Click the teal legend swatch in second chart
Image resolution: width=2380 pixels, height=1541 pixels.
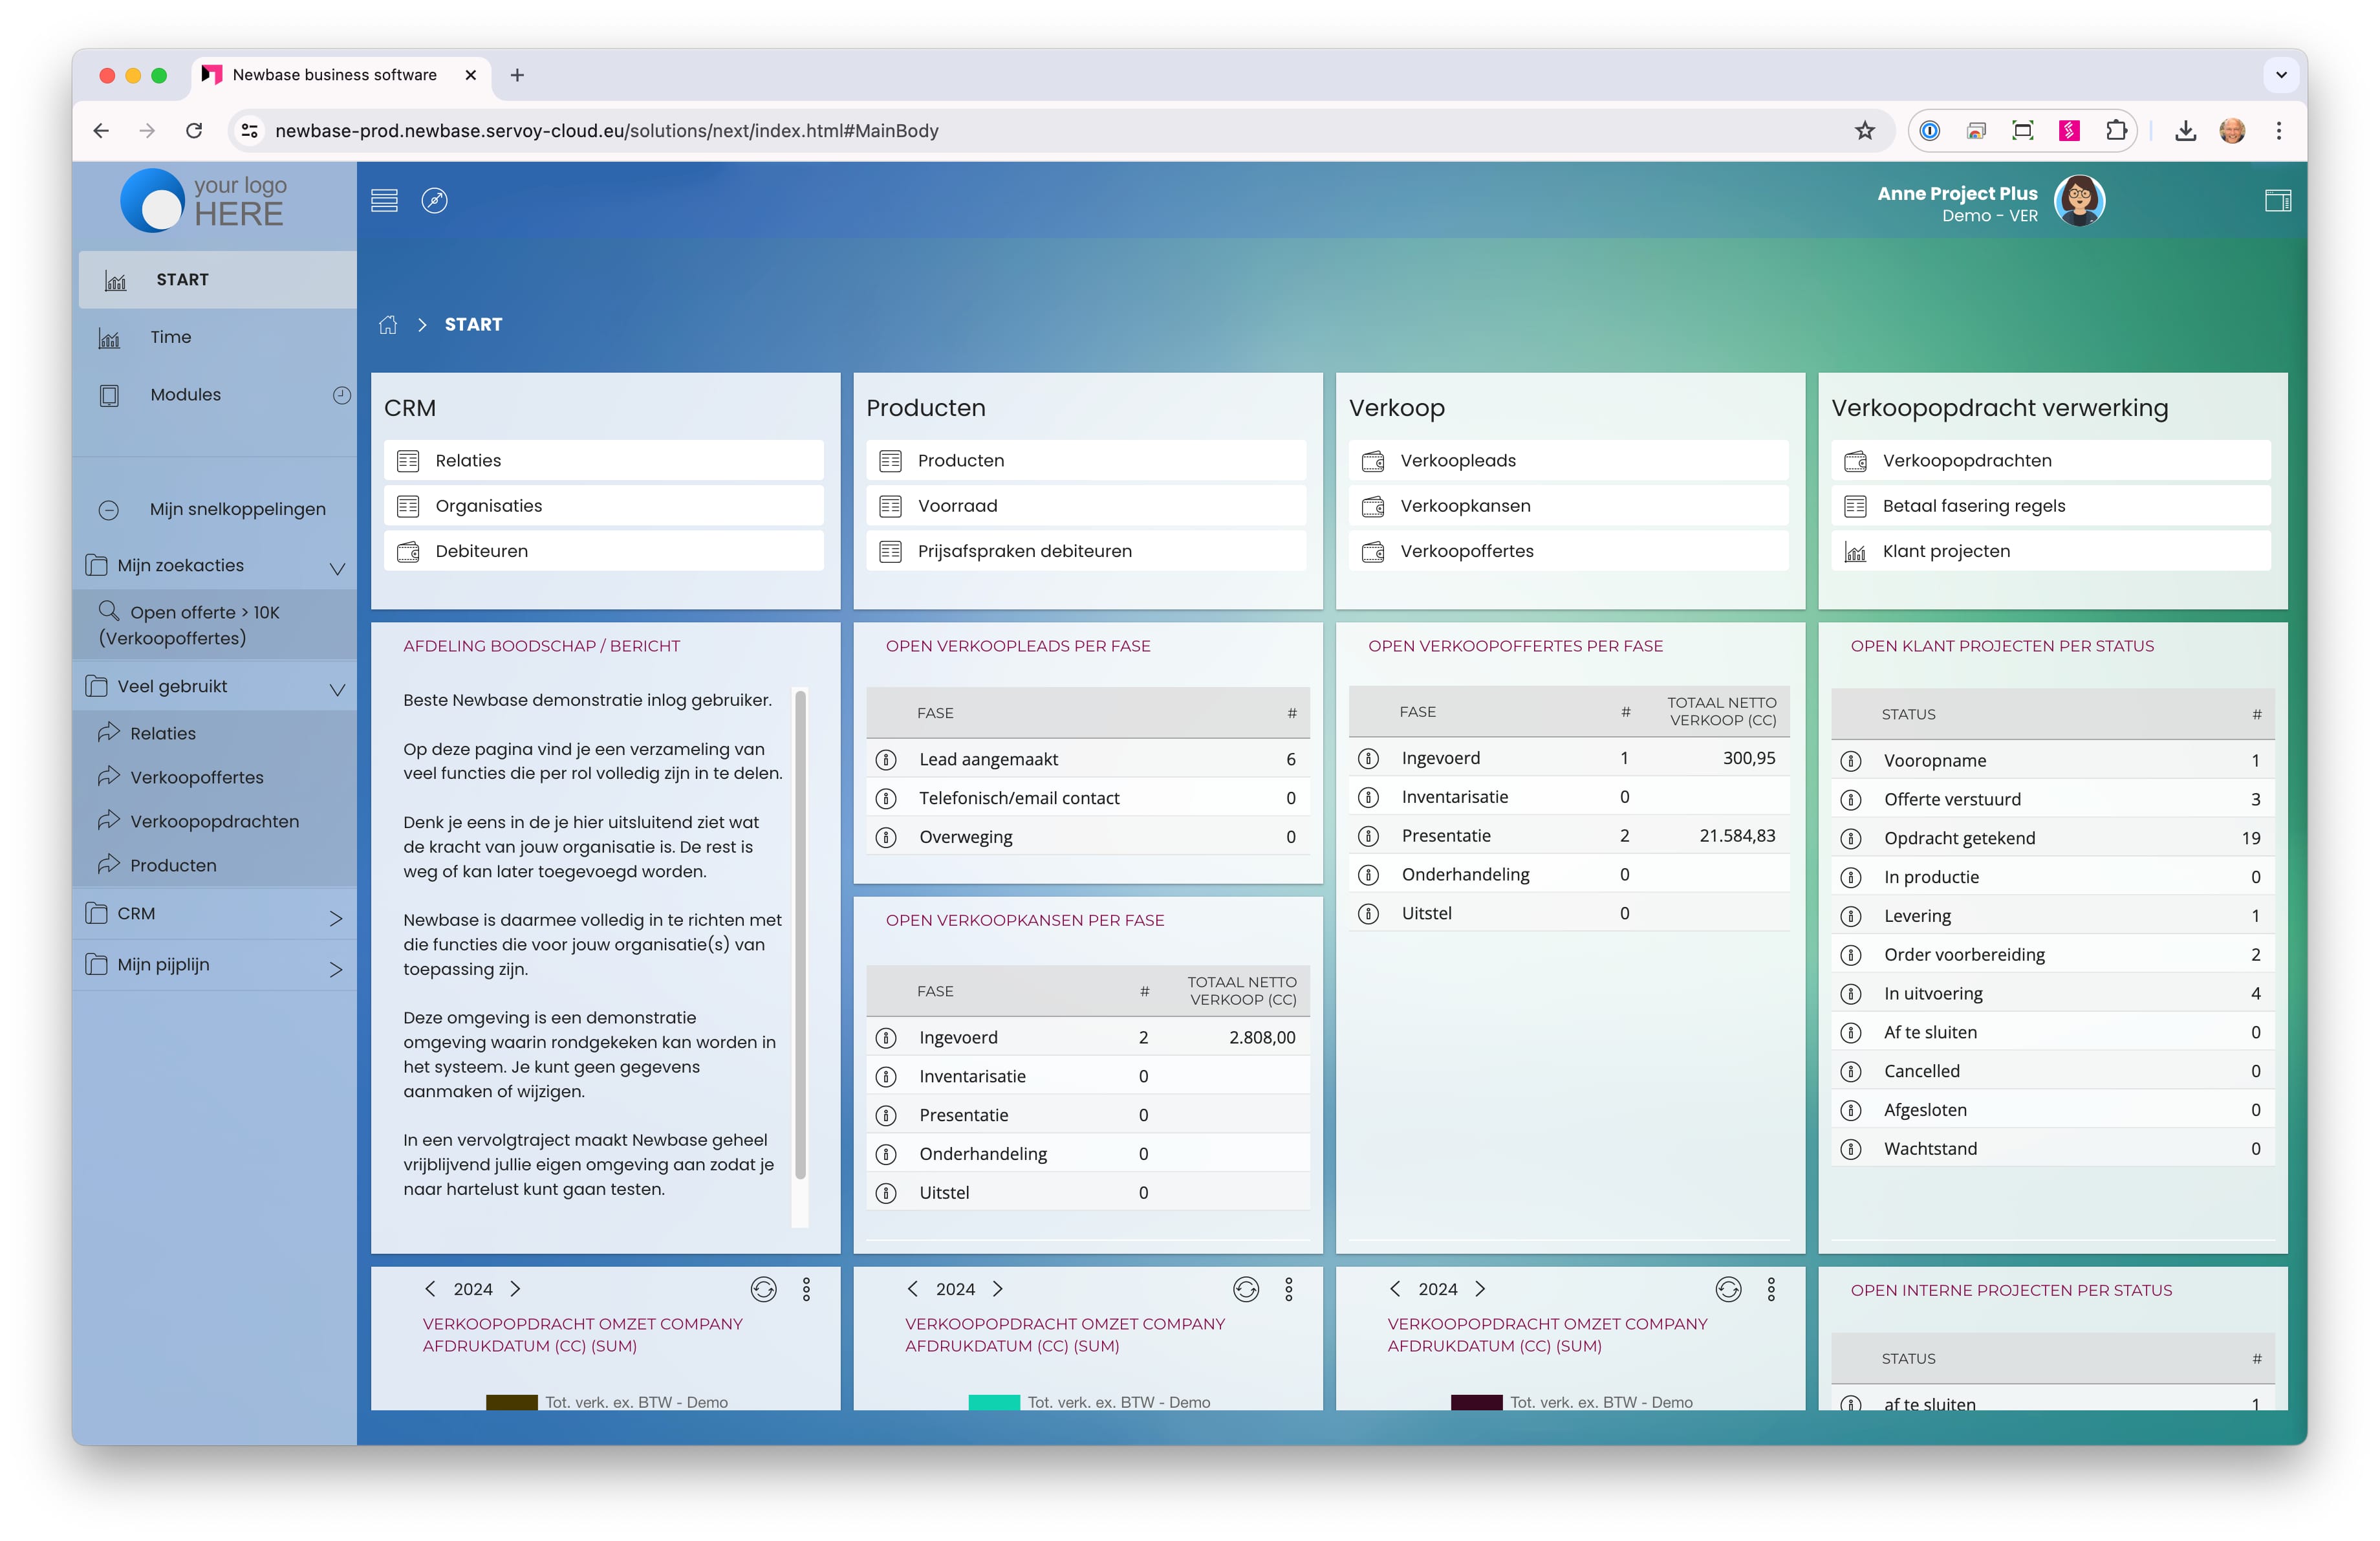[993, 1401]
